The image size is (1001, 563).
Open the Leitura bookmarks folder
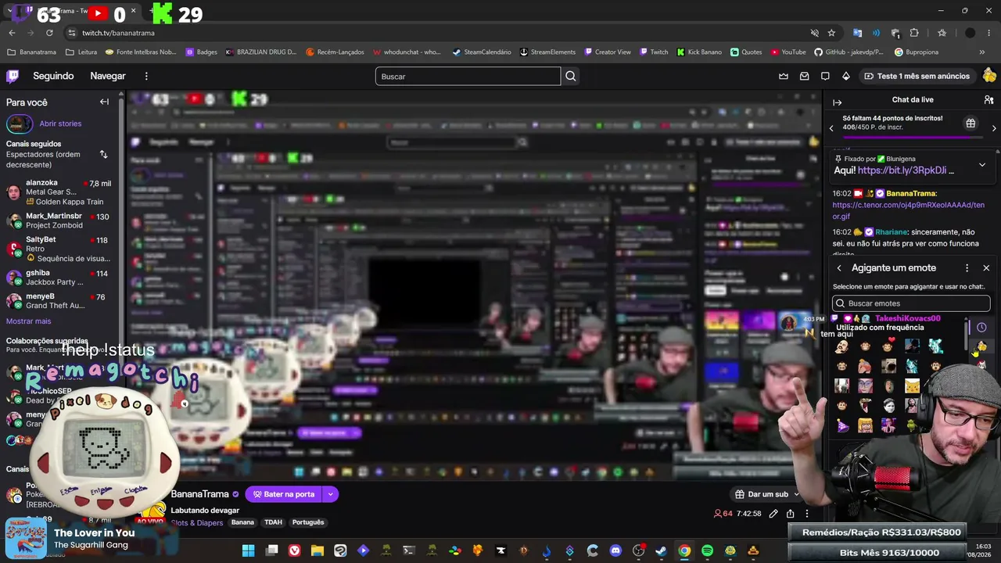tap(81, 52)
